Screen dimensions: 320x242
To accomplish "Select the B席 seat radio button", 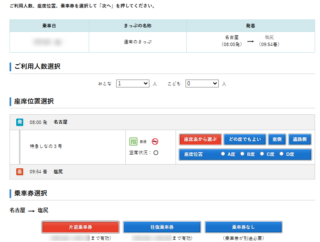I will pos(242,154).
